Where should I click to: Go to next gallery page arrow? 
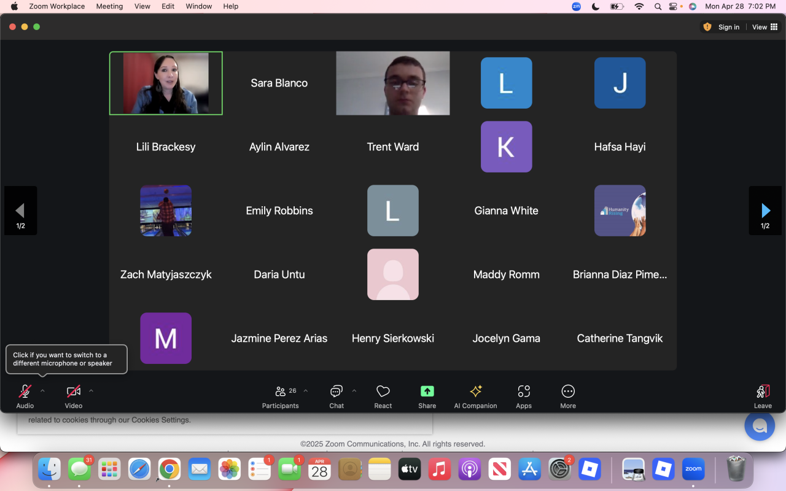click(765, 211)
